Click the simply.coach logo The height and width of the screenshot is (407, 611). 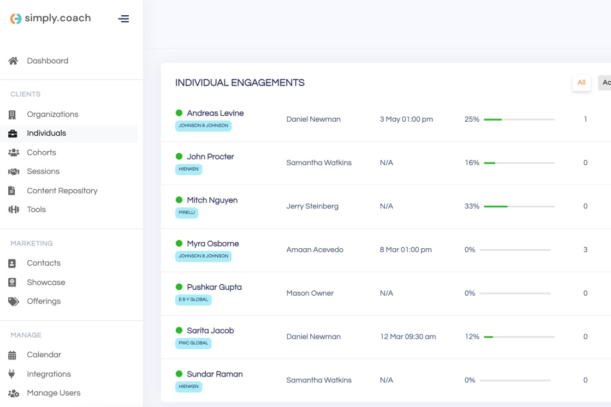coord(50,19)
